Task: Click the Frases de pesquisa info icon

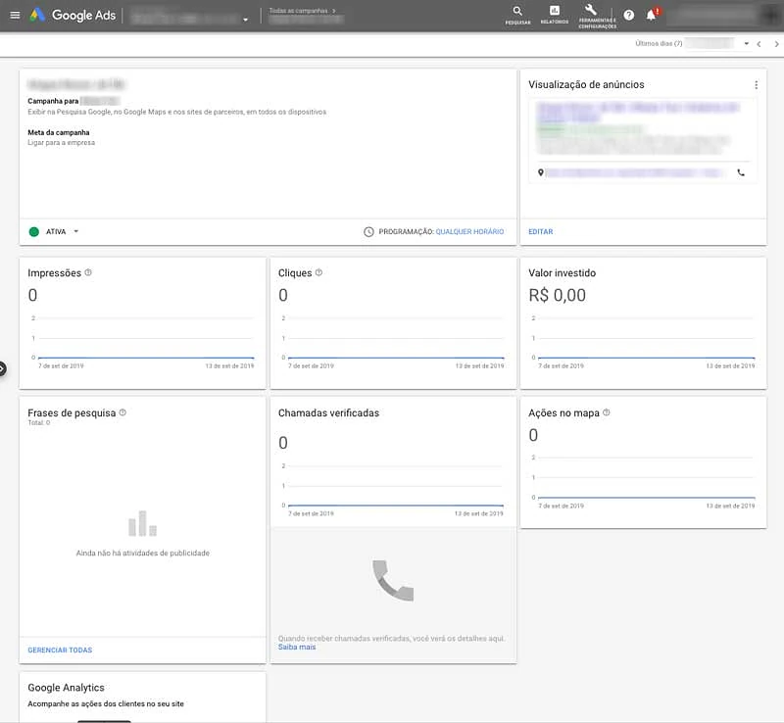Action: coord(123,412)
